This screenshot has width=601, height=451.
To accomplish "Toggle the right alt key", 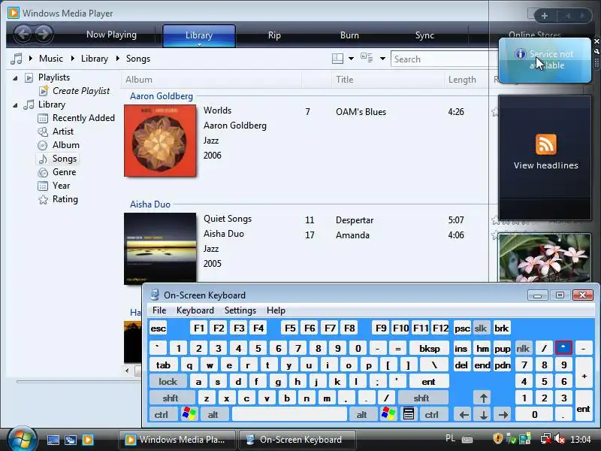I will coord(362,415).
